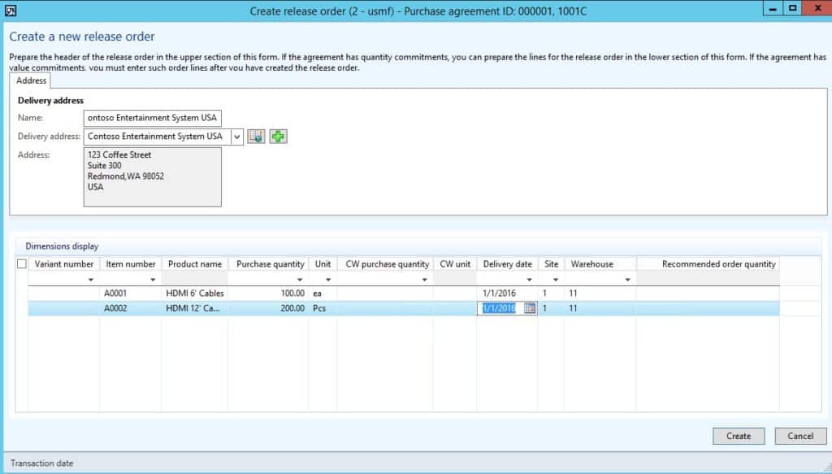The width and height of the screenshot is (832, 474).
Task: Click the application icon in title bar
Action: 10,10
